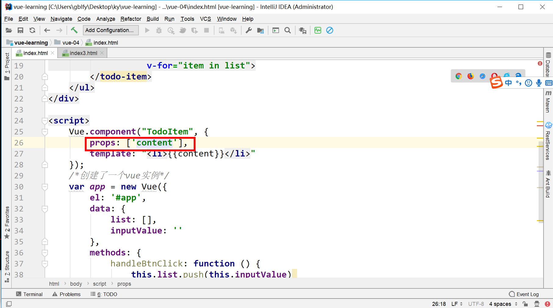
Task: Toggle Sogou punctuation mode button
Action: (519, 83)
